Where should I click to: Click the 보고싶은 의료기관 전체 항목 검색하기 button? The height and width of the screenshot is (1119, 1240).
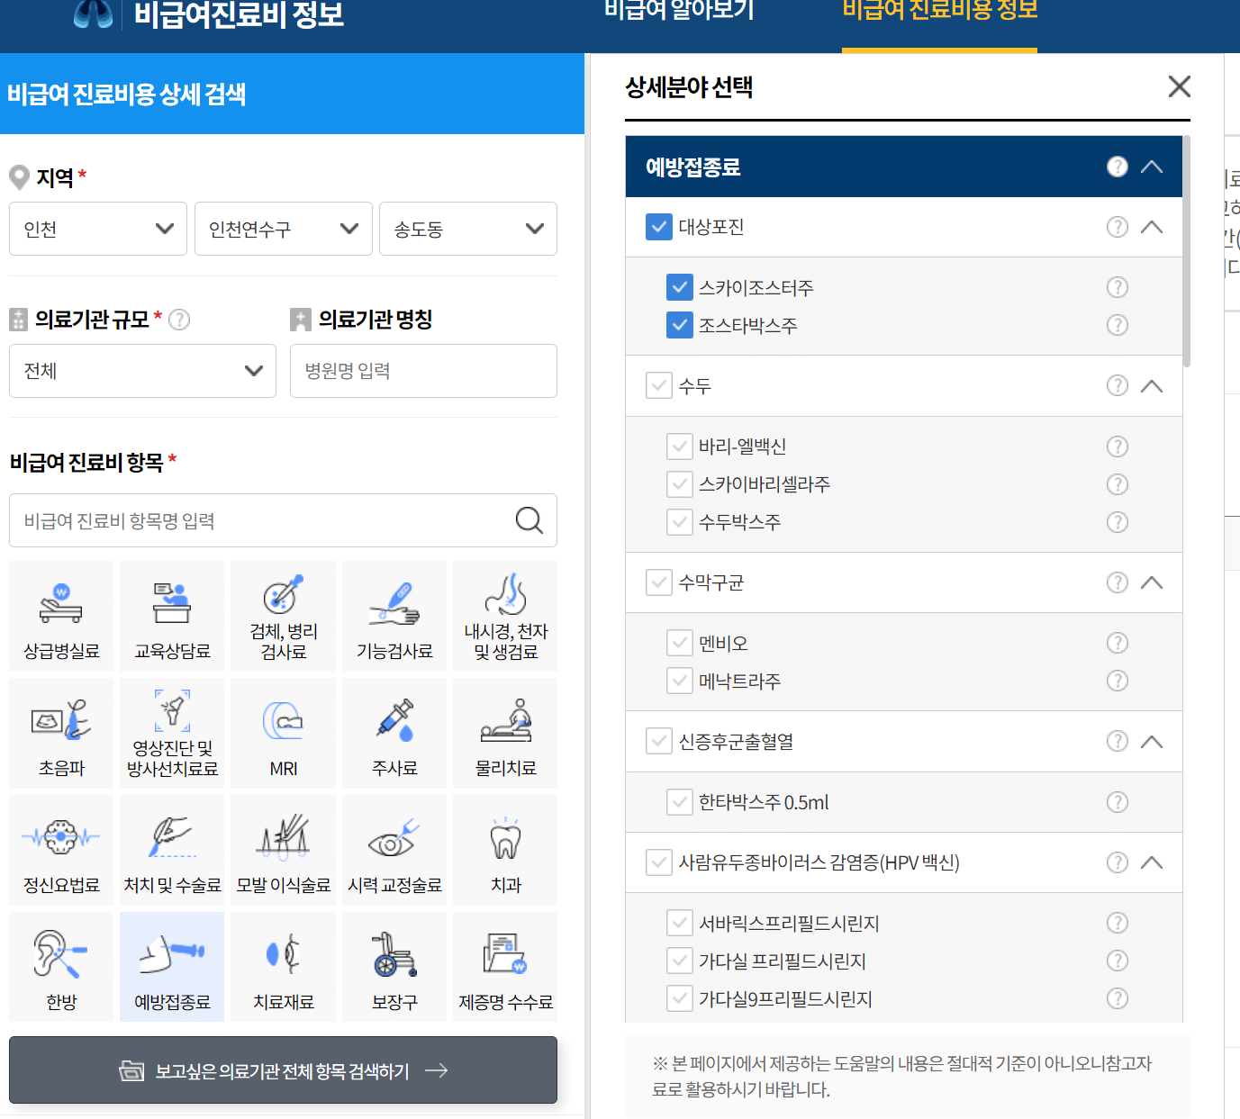(283, 1070)
